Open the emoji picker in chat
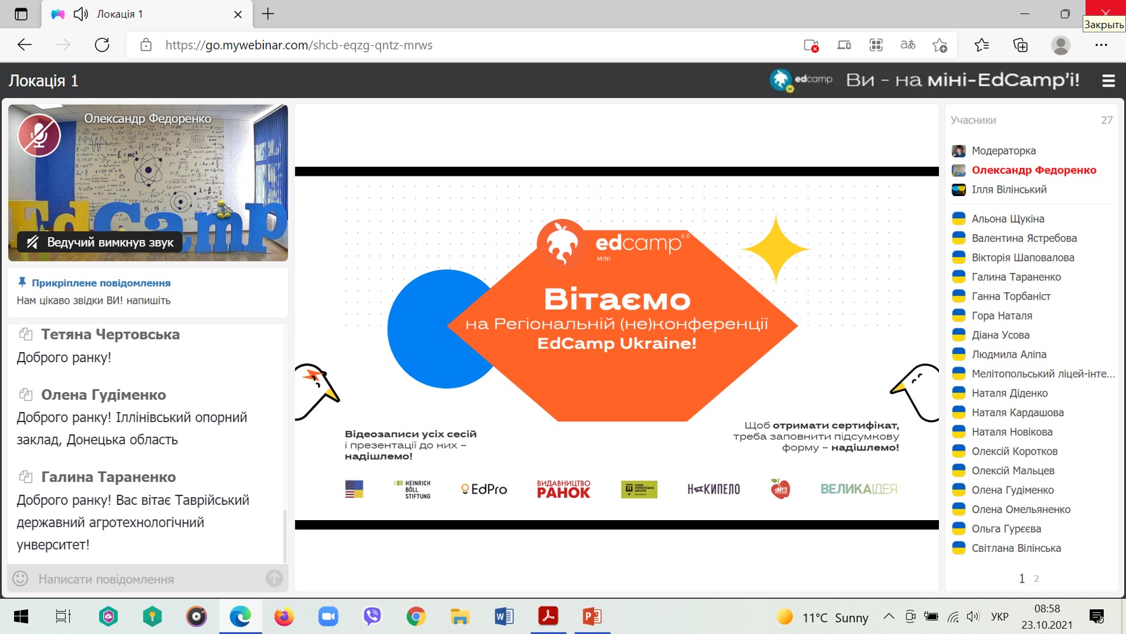Image resolution: width=1126 pixels, height=634 pixels. point(20,579)
